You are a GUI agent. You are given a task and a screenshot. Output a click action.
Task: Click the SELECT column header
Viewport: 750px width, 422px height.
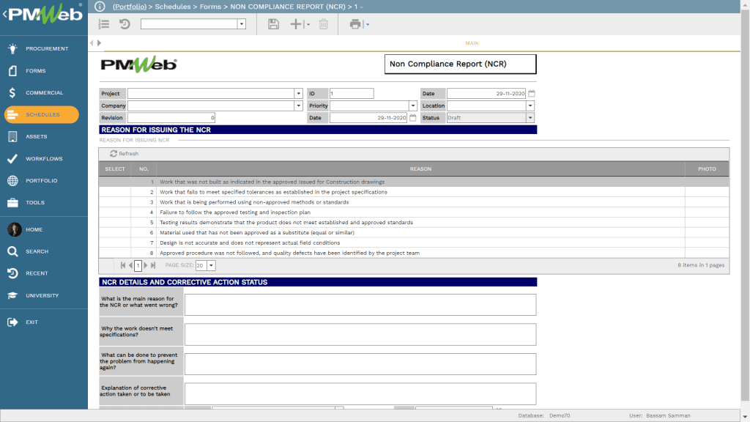tap(115, 169)
